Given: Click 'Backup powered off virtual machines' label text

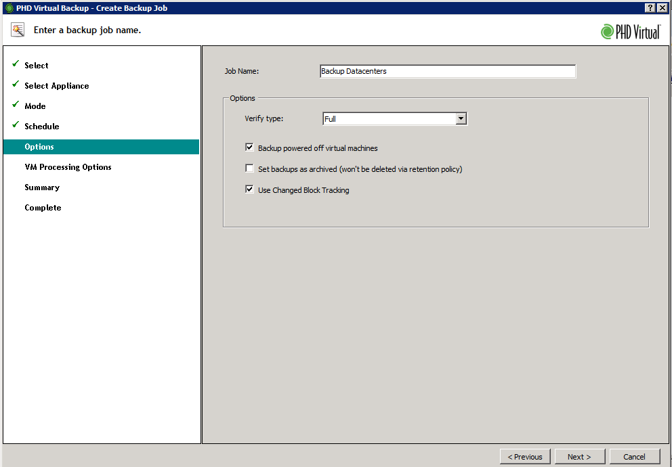Looking at the screenshot, I should [318, 148].
